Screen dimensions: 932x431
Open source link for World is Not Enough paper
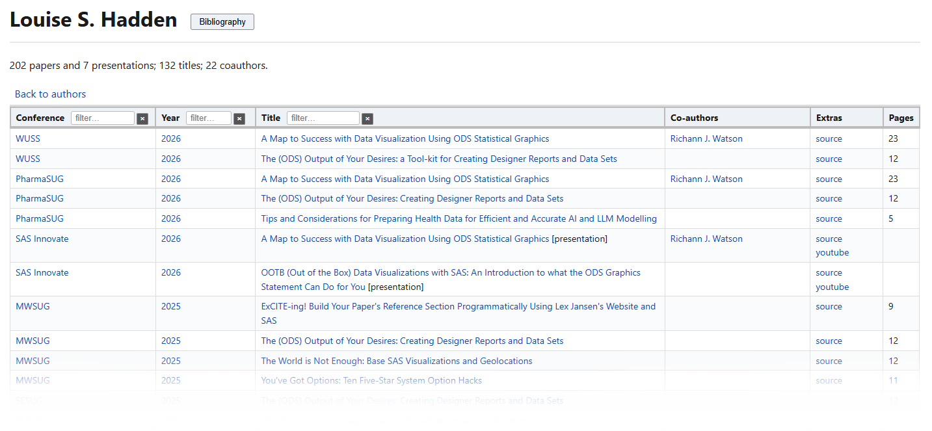[x=829, y=361]
